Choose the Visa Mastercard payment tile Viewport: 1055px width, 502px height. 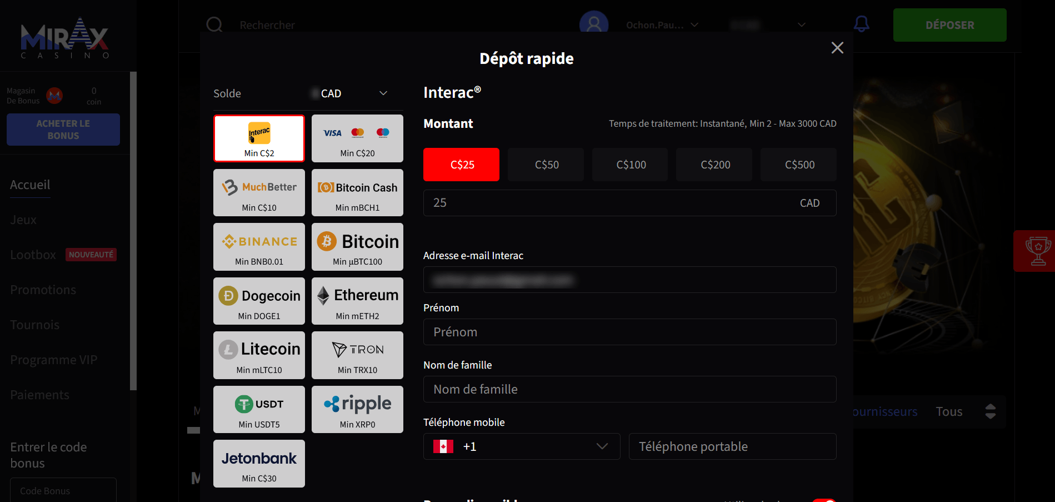pos(357,138)
